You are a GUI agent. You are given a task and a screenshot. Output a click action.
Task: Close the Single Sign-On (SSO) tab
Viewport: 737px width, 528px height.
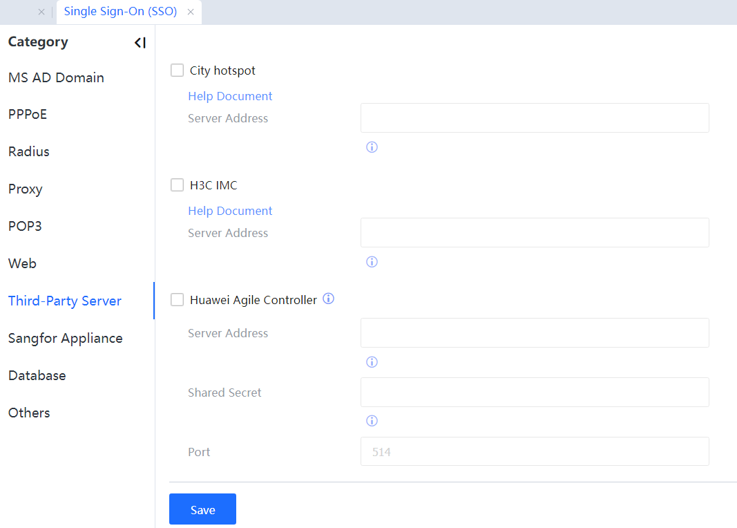pyautogui.click(x=191, y=12)
